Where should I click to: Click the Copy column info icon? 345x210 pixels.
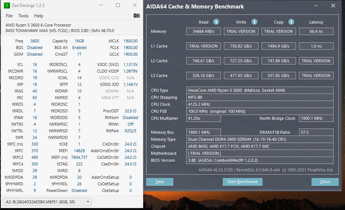pyautogui.click(x=291, y=22)
